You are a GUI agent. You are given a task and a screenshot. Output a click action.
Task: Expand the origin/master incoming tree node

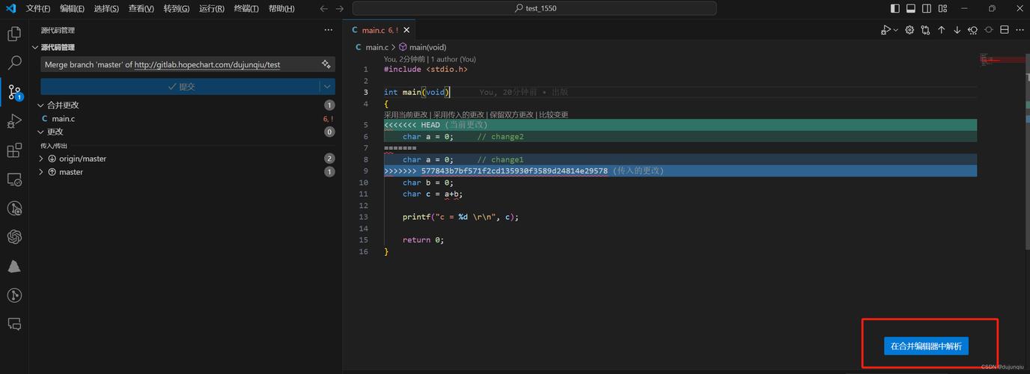[42, 159]
